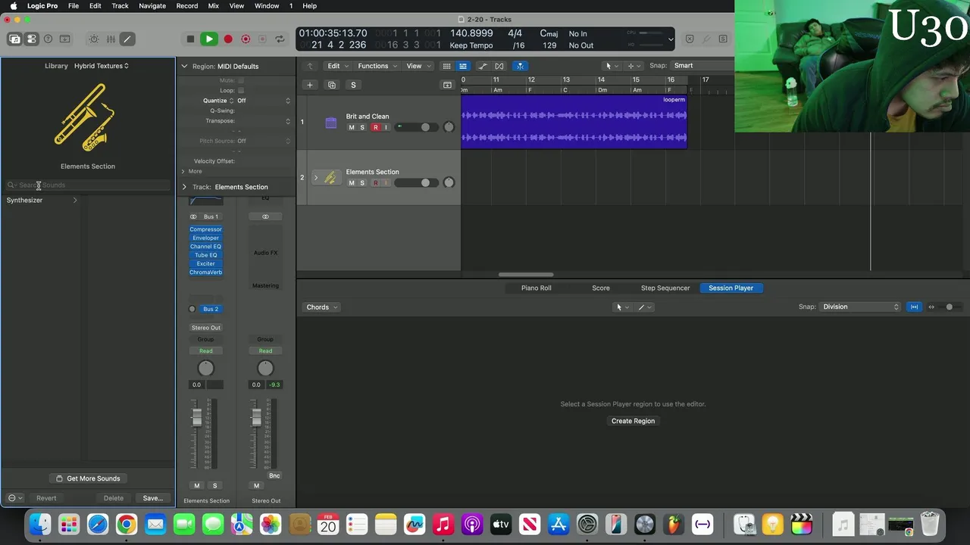Click the ChromaVerb plugin slot
Screen dimensions: 970x545
pyautogui.click(x=206, y=272)
